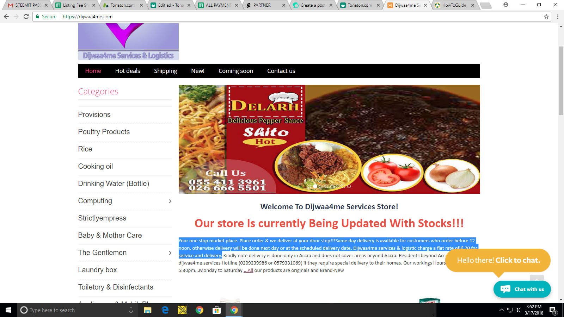564x317 pixels.
Task: Click the ...All link in description
Action: click(x=249, y=271)
